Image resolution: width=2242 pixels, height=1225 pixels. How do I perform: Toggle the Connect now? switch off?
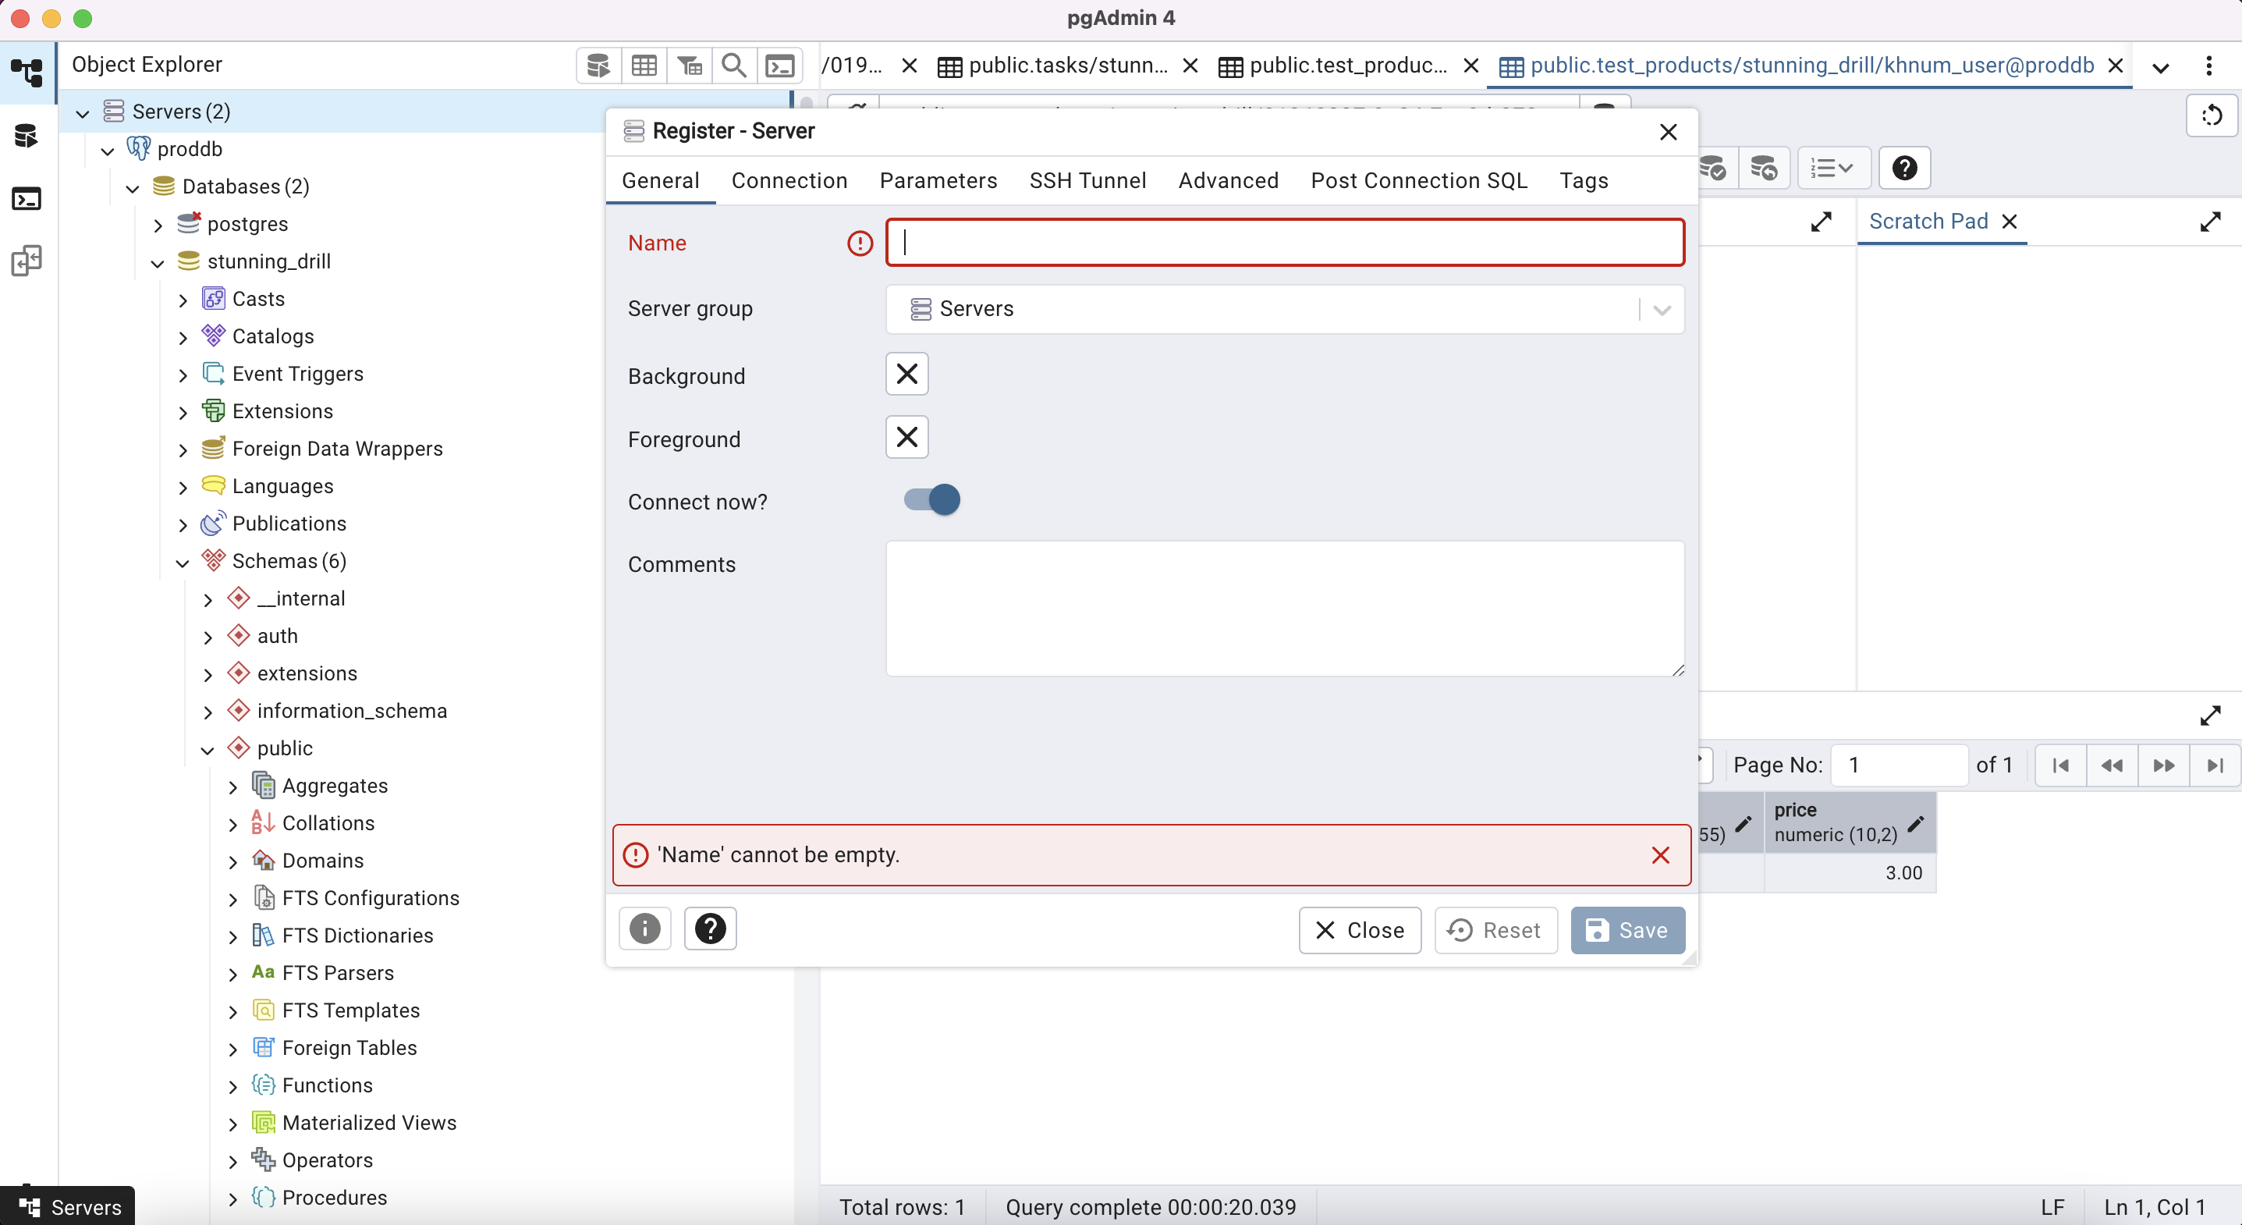(931, 501)
